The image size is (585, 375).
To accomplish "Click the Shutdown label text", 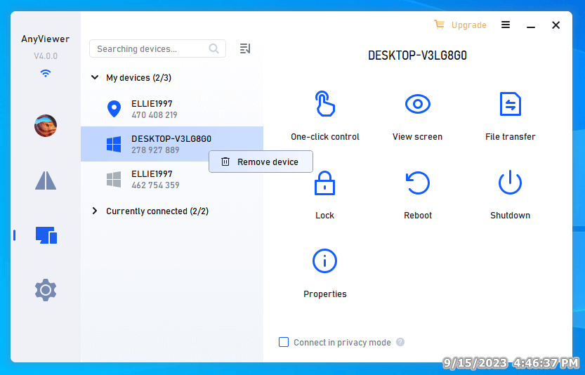I will 510,216.
